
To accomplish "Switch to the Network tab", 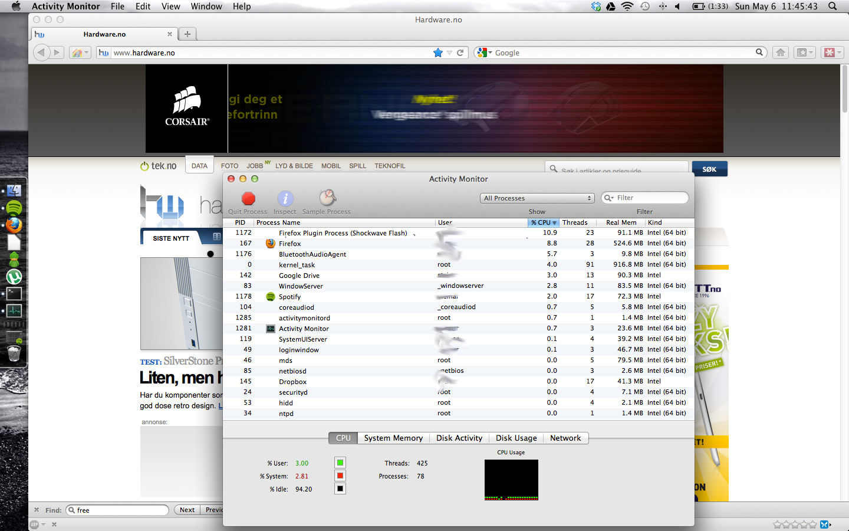I will pos(565,438).
